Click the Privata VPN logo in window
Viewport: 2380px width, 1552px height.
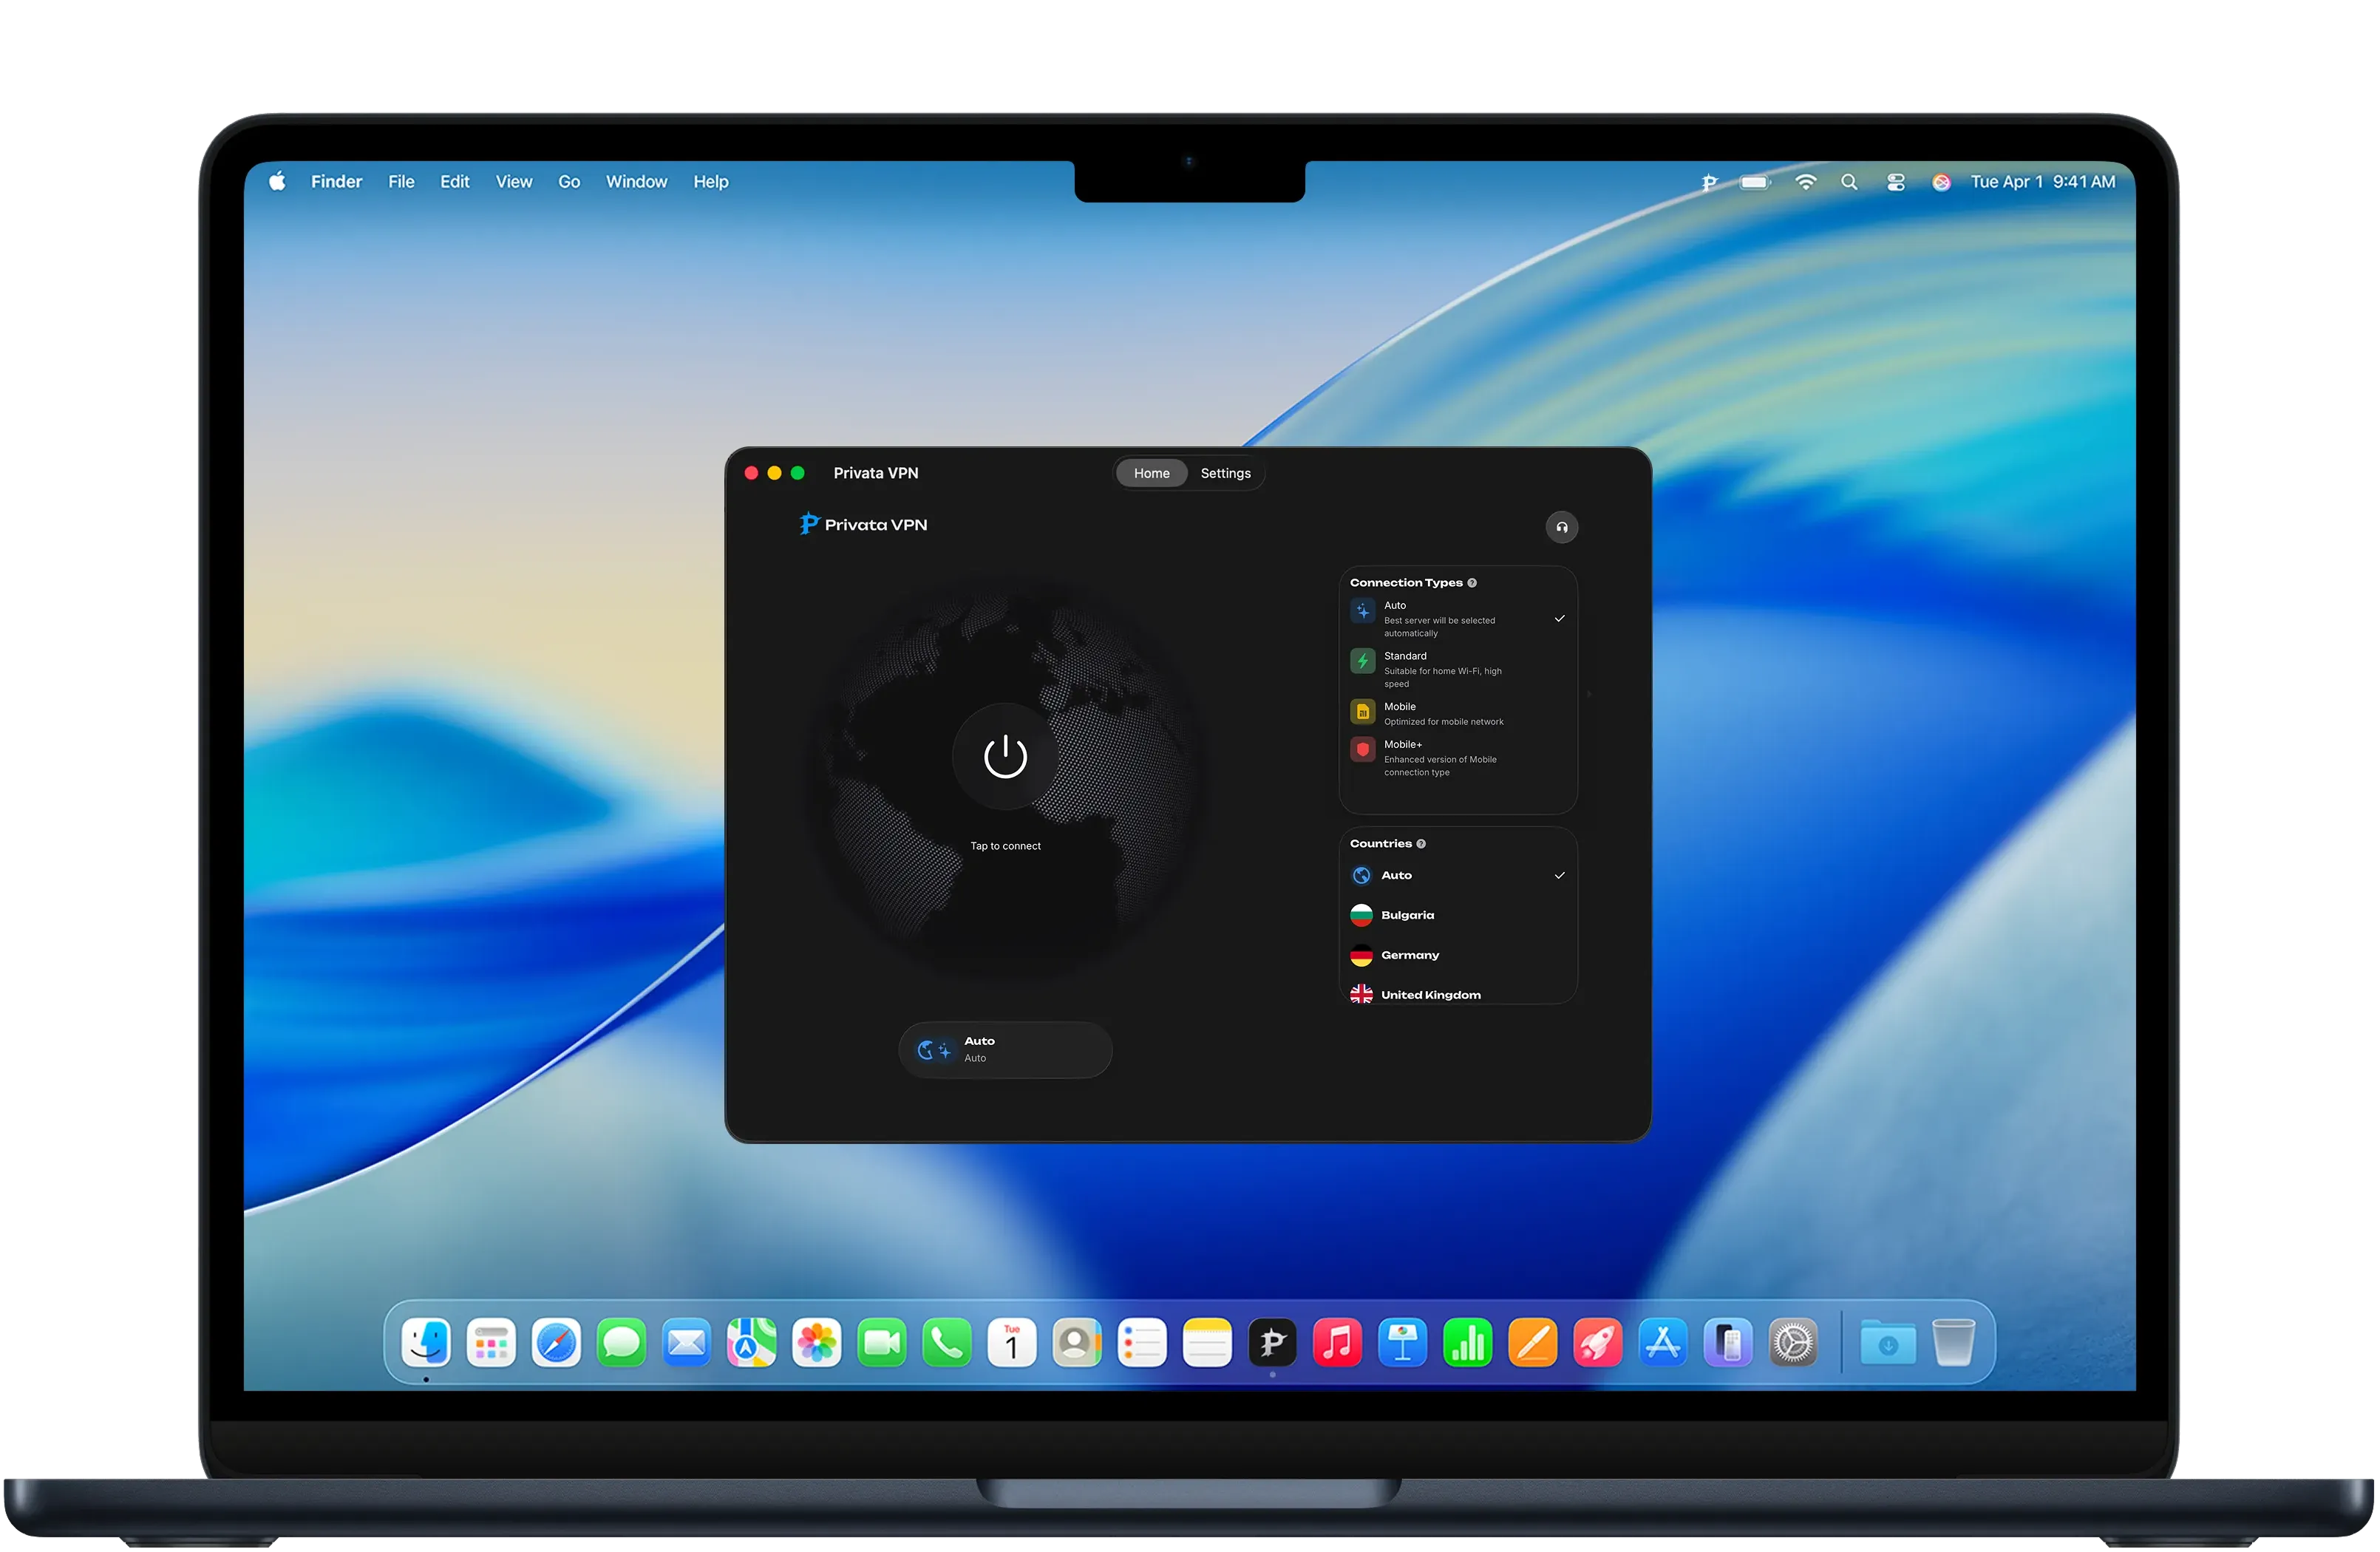click(863, 524)
